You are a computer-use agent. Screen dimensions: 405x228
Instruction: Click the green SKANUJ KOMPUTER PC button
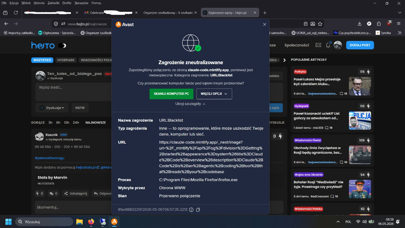point(171,94)
